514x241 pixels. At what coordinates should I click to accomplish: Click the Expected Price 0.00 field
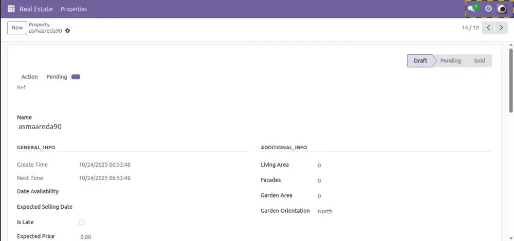click(163, 237)
